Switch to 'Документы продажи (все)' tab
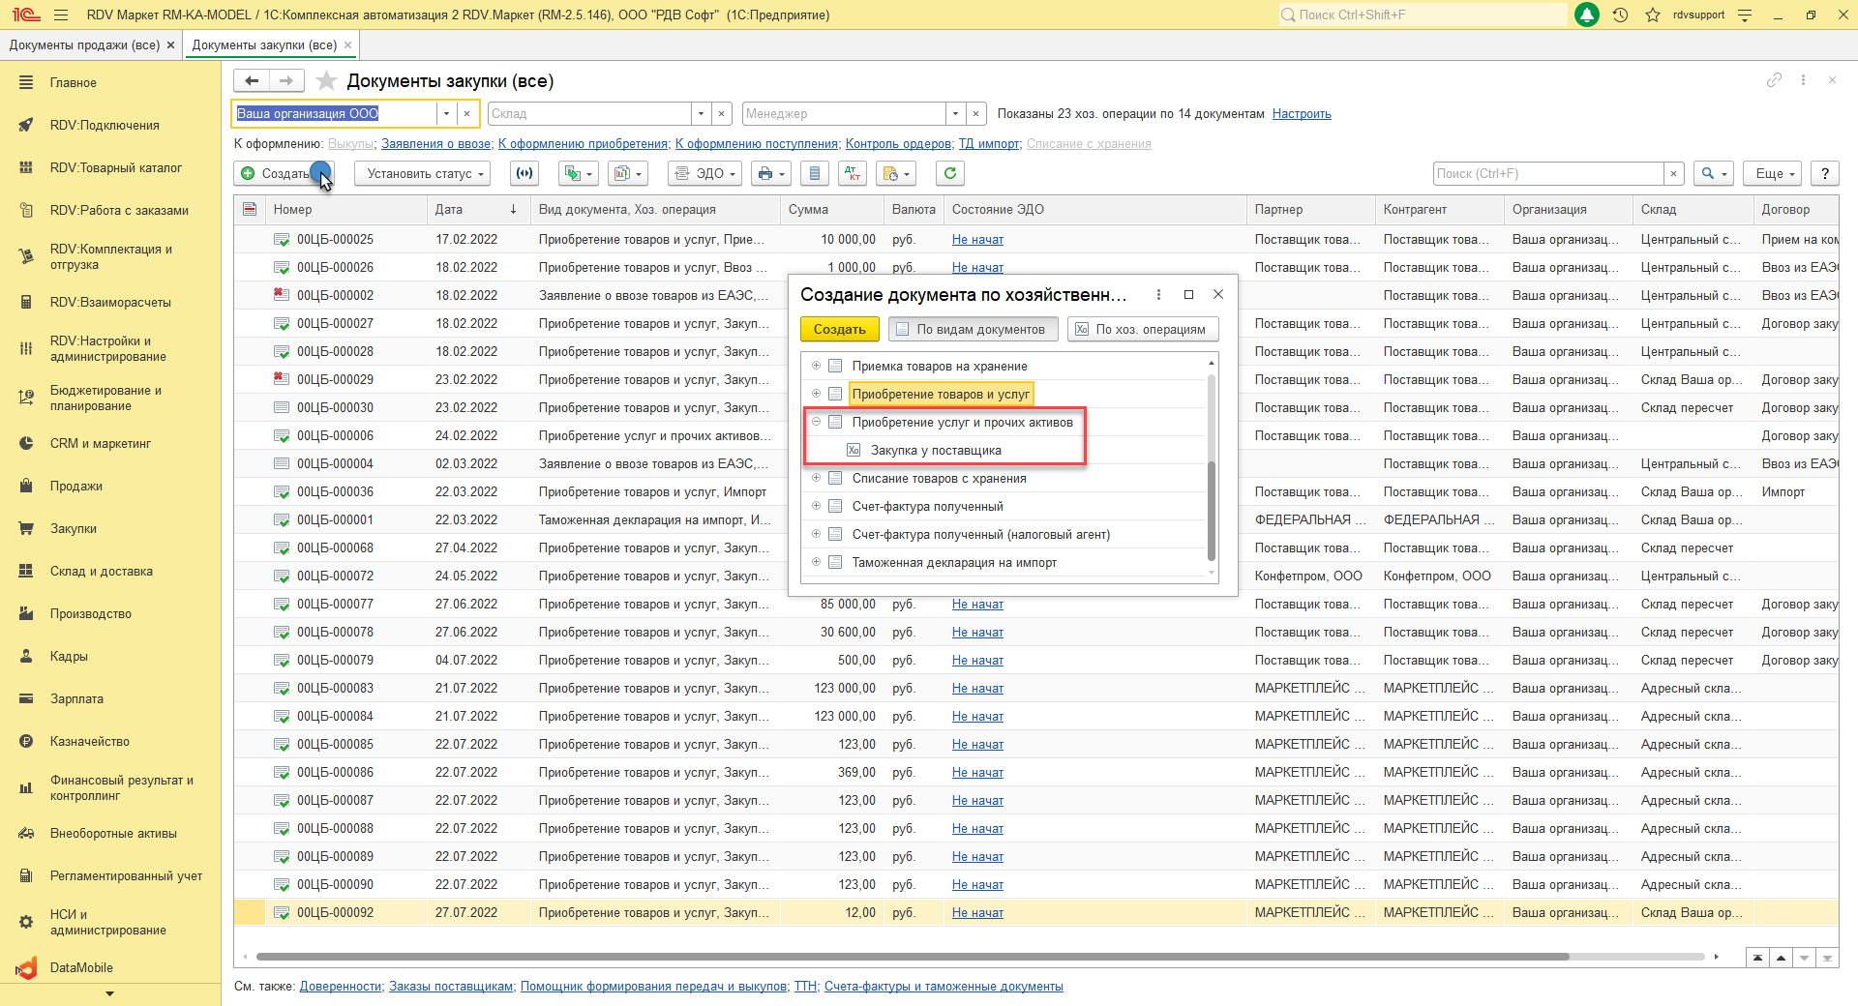The image size is (1858, 1006). click(x=84, y=44)
